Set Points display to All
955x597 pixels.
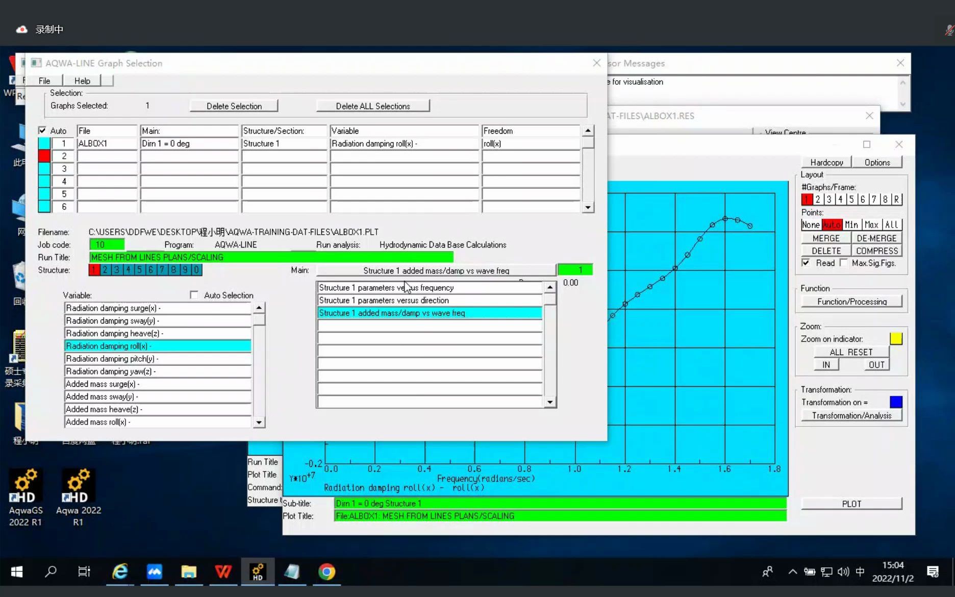click(x=891, y=224)
